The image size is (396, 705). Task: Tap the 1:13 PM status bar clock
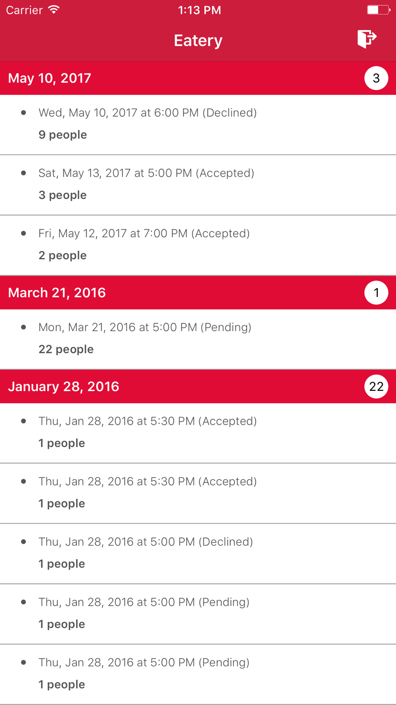point(199,10)
